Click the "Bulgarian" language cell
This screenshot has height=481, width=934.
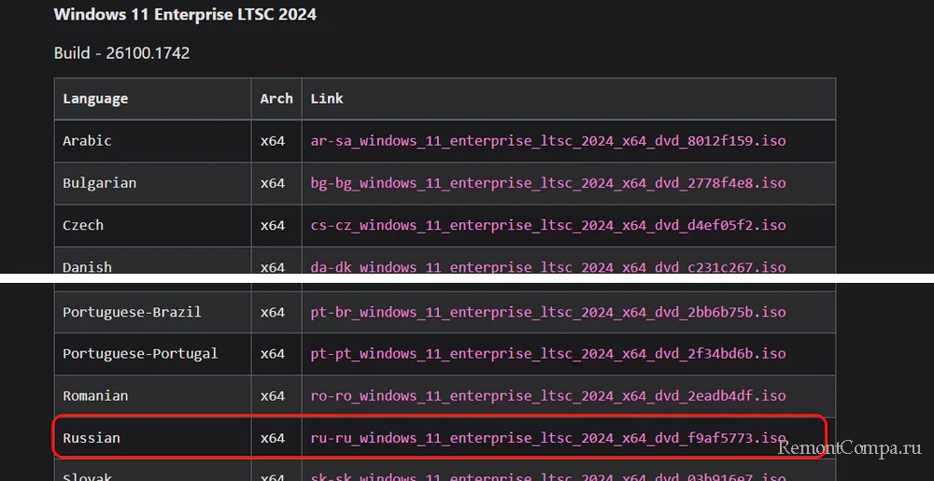99,183
